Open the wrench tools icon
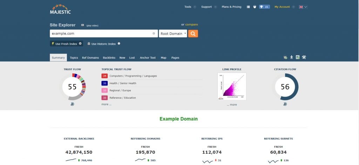Image resolution: width=359 pixels, height=165 pixels. pyautogui.click(x=304, y=57)
